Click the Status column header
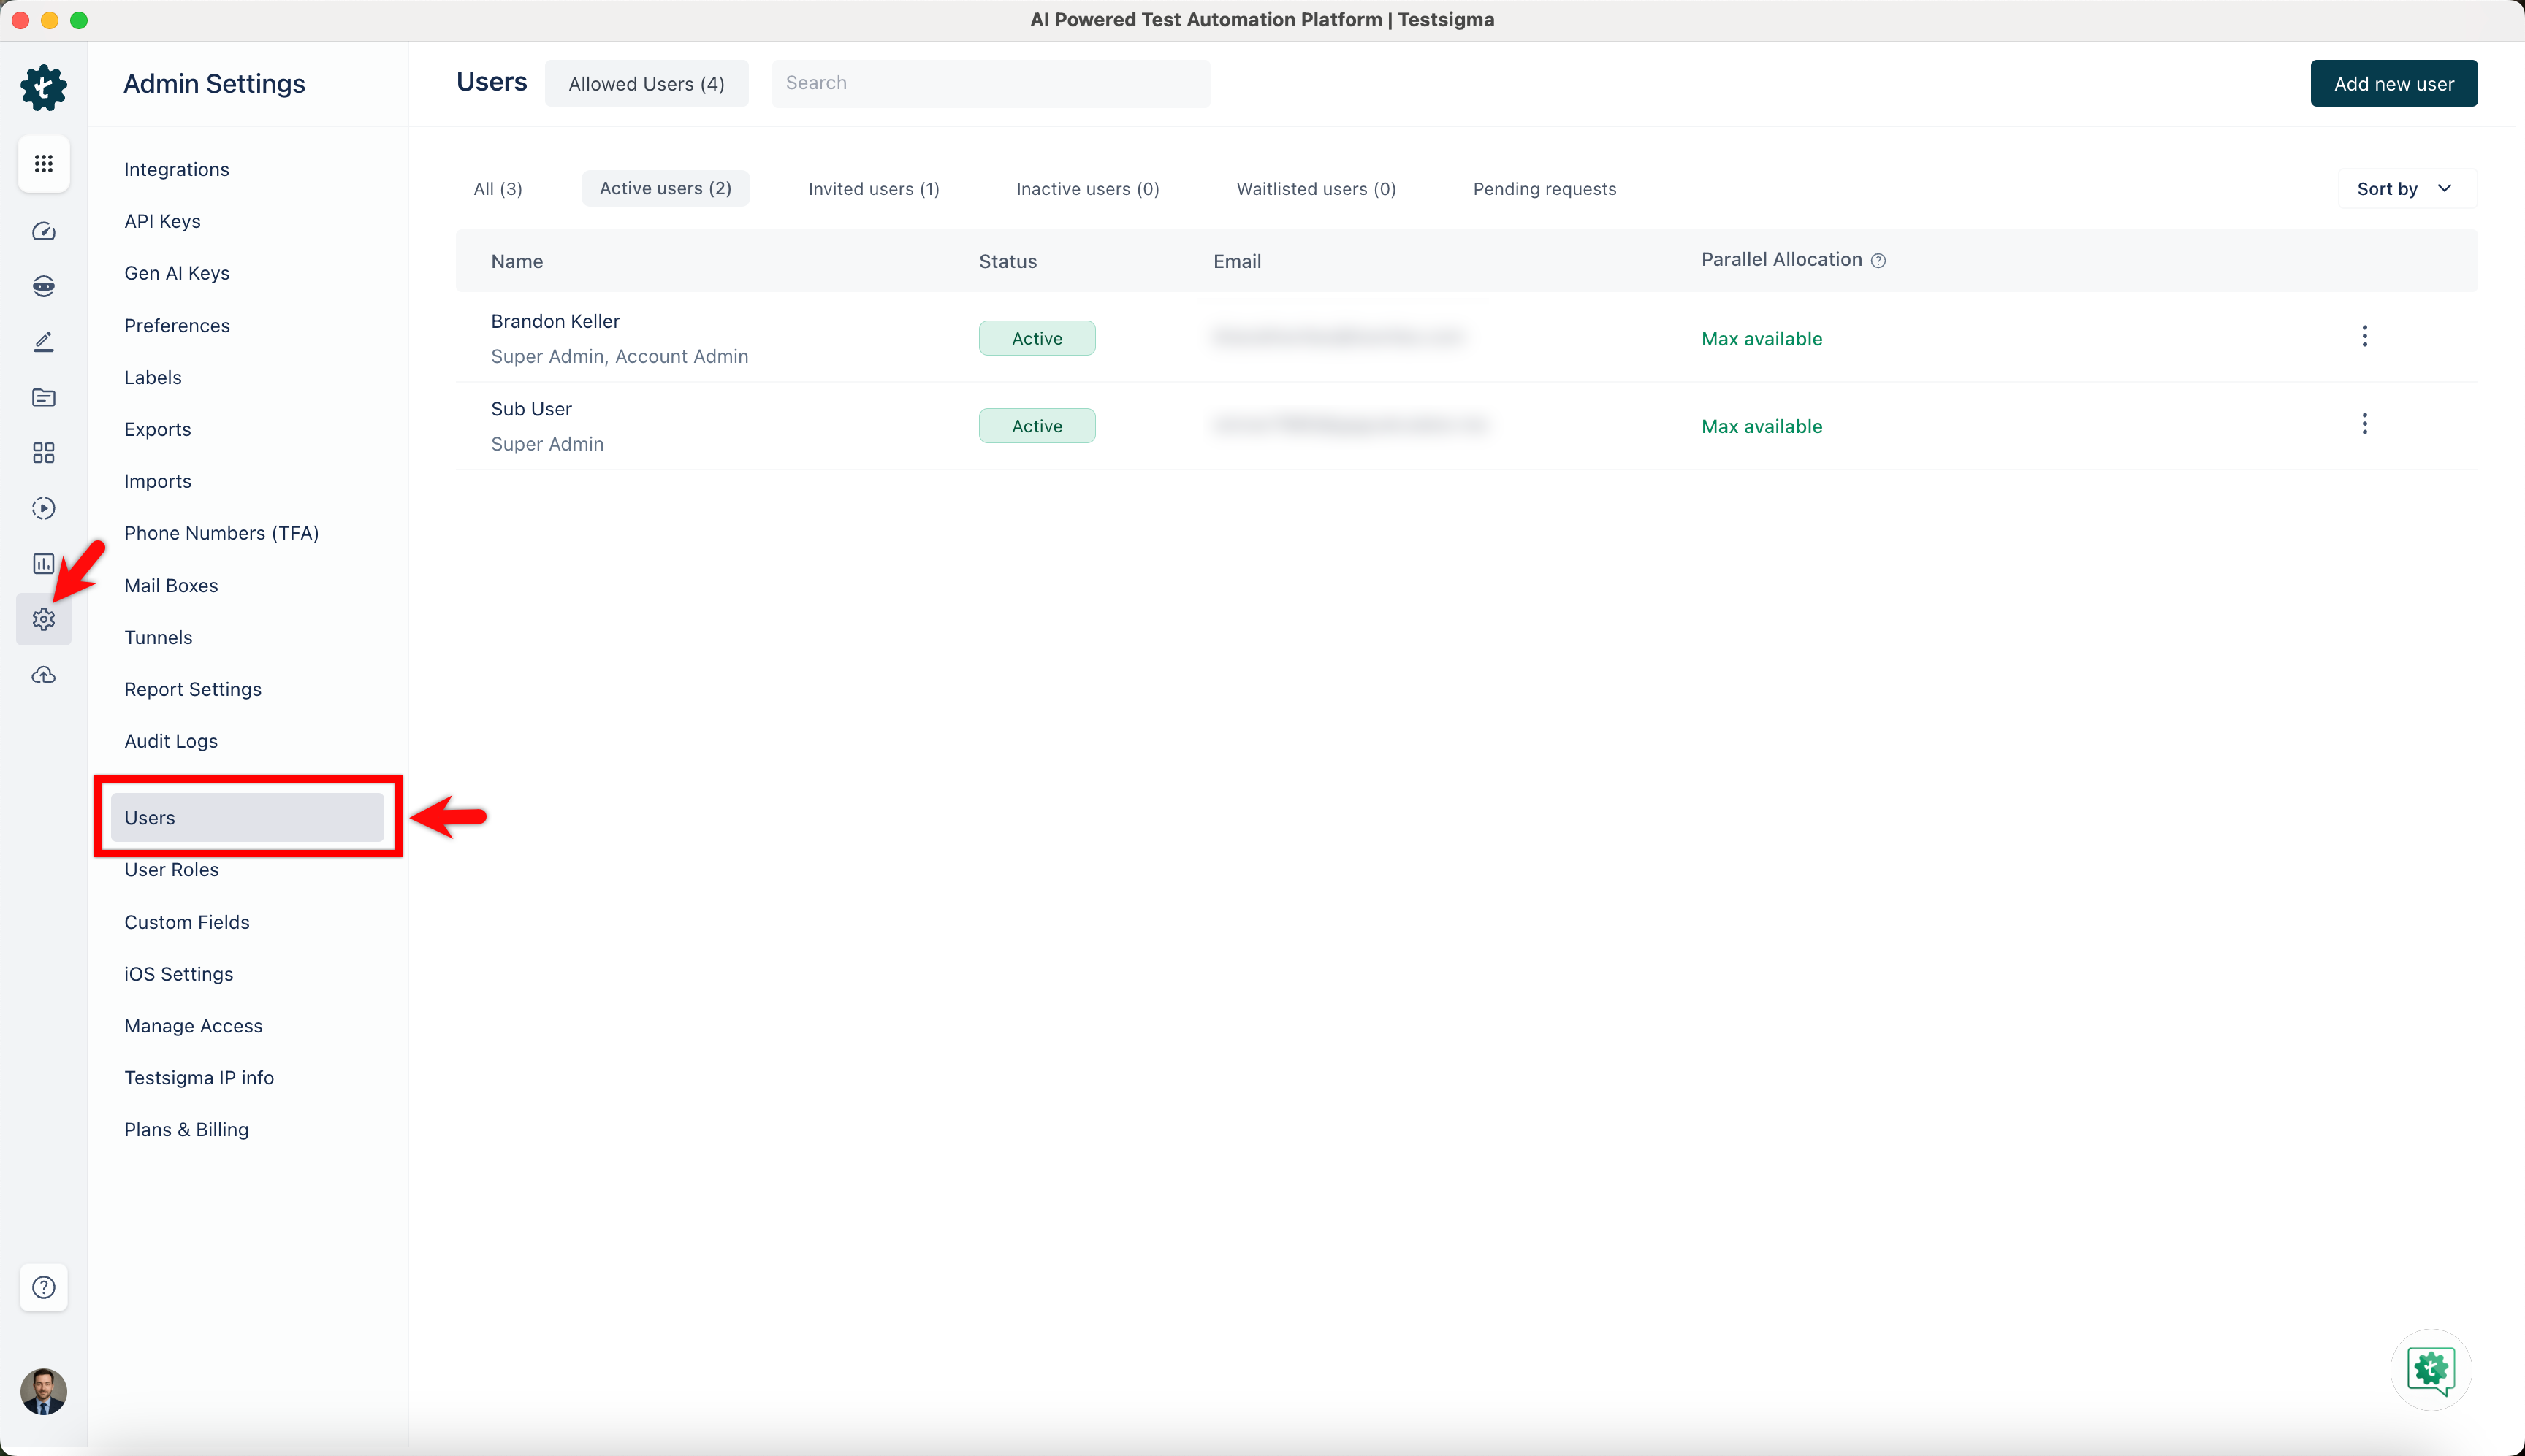 click(1008, 261)
